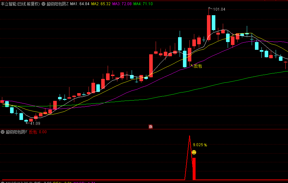Click the 丰立智能(日线.前复权) chart title
The height and width of the screenshot is (183, 288).
[20, 4]
